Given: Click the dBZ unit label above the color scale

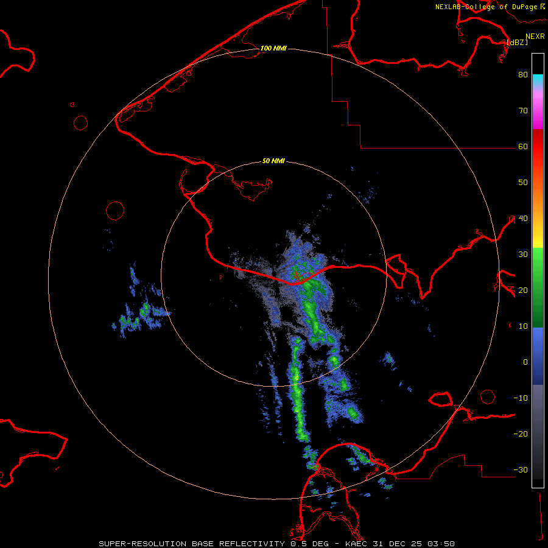Looking at the screenshot, I should [x=517, y=43].
